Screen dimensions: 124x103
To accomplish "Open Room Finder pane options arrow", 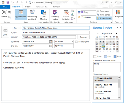I will (117, 27).
